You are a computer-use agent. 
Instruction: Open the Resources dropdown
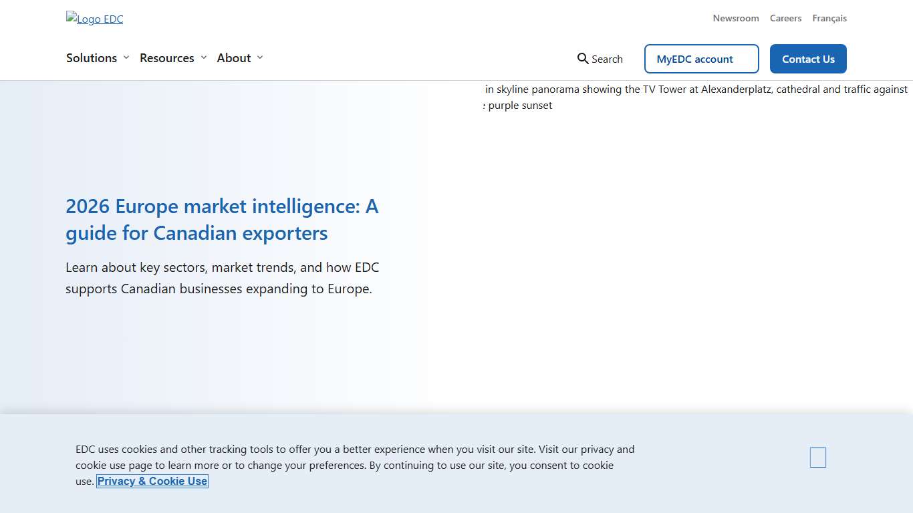pos(167,58)
